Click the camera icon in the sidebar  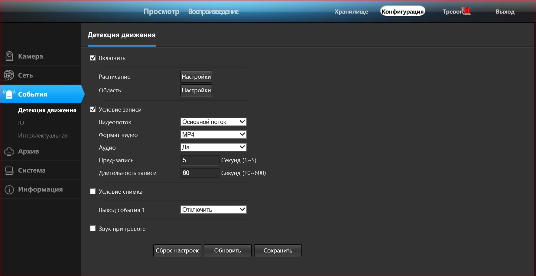(9, 56)
